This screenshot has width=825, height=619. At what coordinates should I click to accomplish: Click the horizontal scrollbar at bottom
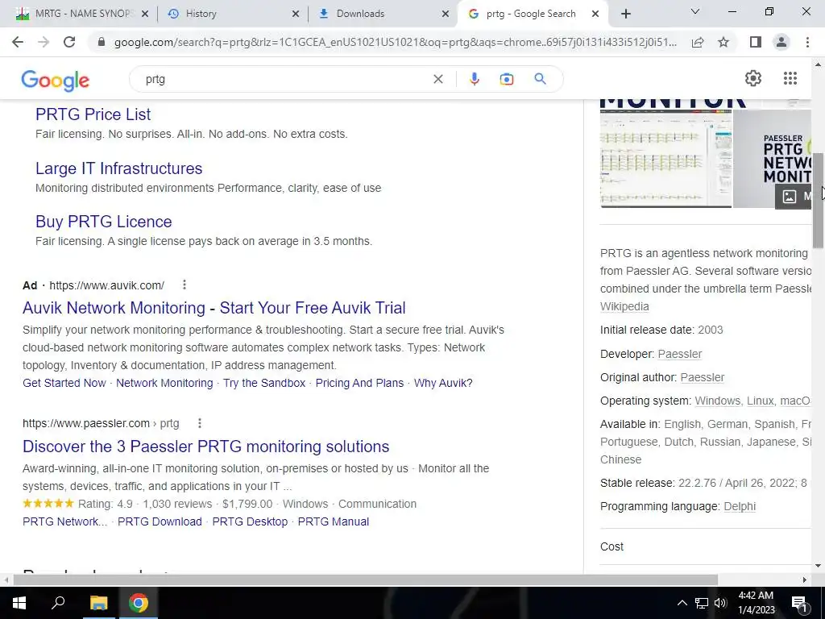tap(365, 580)
